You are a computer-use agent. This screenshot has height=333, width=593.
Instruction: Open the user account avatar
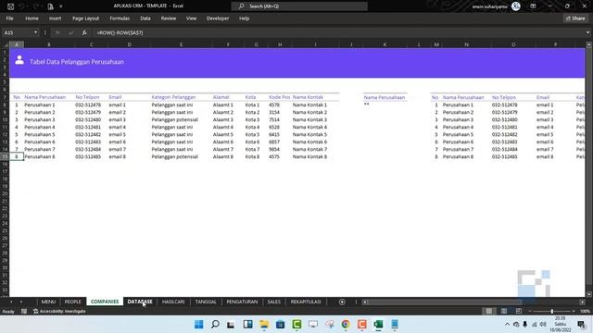point(515,6)
